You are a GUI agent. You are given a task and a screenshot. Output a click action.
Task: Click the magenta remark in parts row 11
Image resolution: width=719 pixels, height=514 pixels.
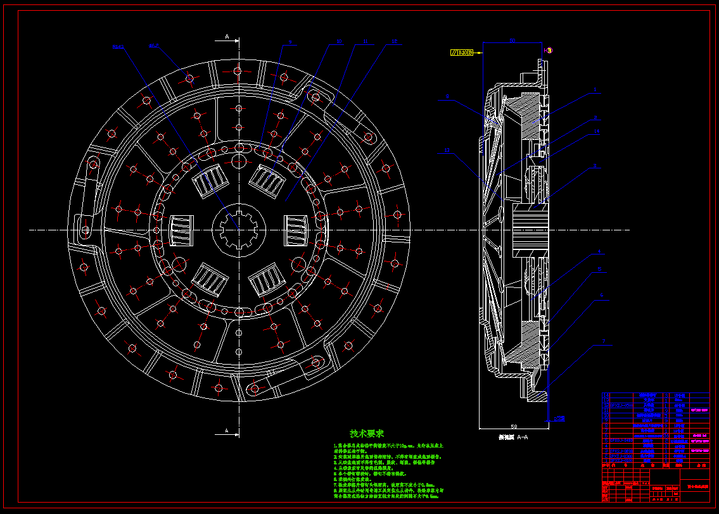[700, 410]
